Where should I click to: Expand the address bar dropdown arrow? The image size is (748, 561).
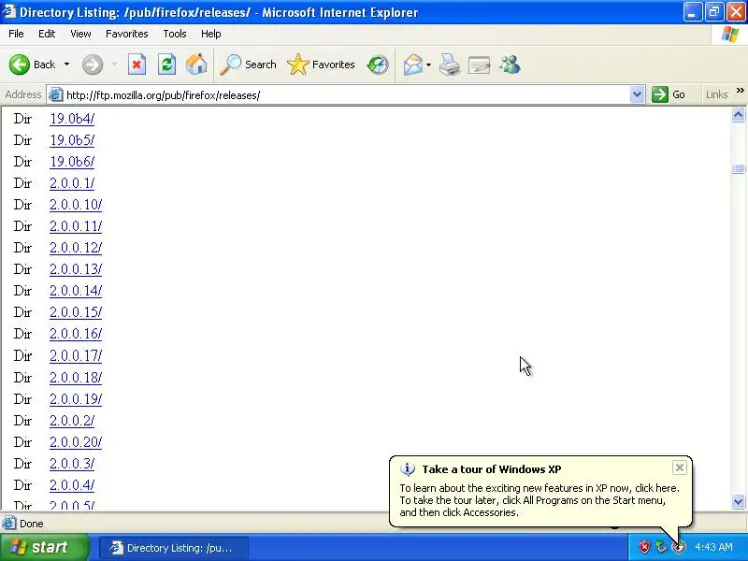point(637,94)
